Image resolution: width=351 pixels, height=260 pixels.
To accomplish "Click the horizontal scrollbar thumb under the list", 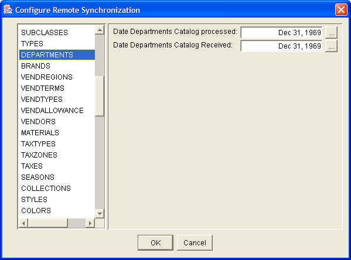I will tap(47, 223).
